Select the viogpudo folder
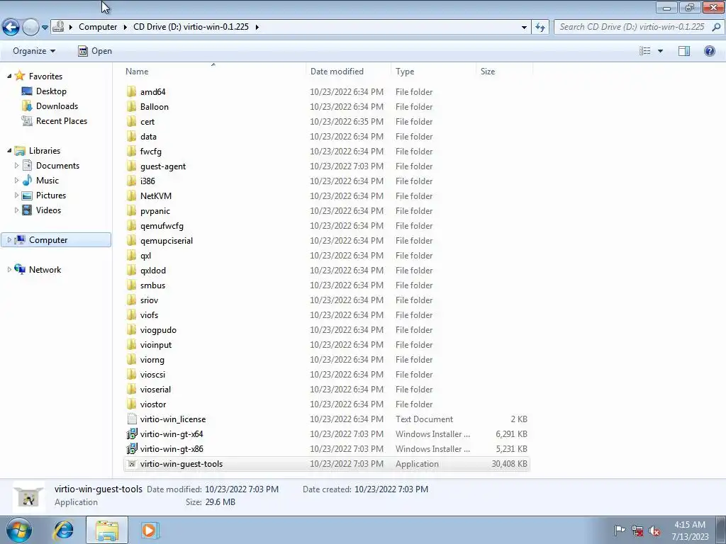The image size is (726, 544). click(x=158, y=330)
